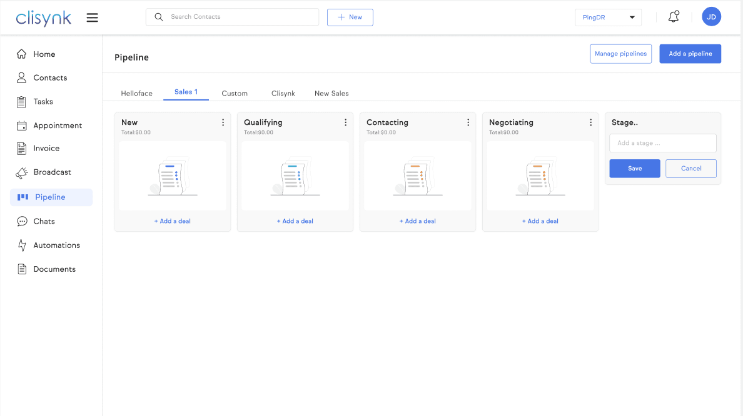Click the Invoice document icon
This screenshot has height=416, width=743.
click(x=21, y=149)
